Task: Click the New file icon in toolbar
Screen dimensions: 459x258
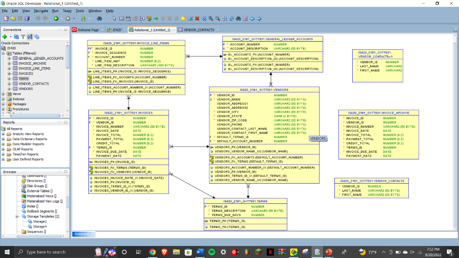Action: tap(6, 18)
